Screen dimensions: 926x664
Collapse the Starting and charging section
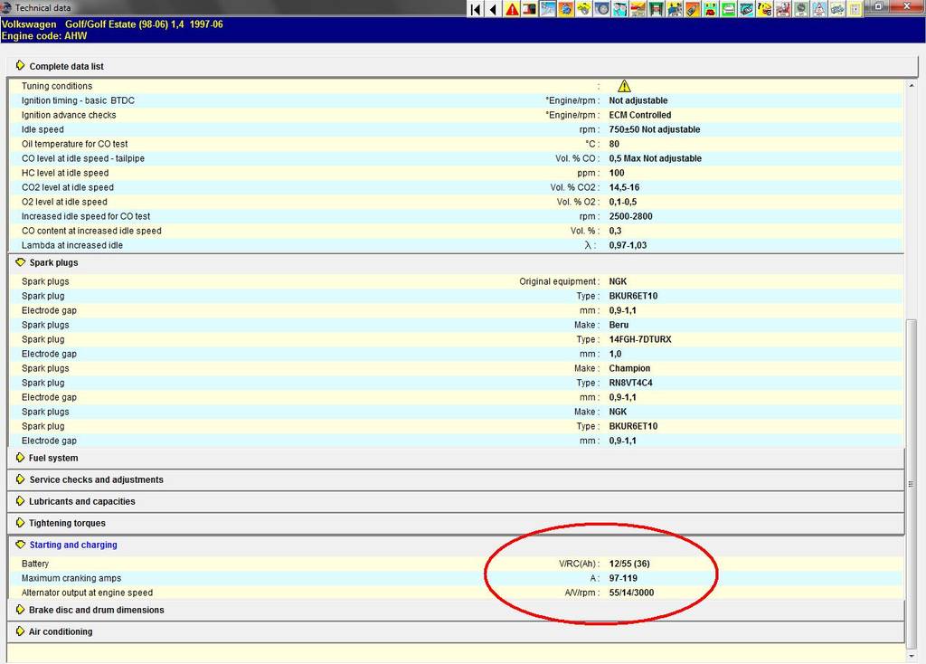click(x=20, y=545)
